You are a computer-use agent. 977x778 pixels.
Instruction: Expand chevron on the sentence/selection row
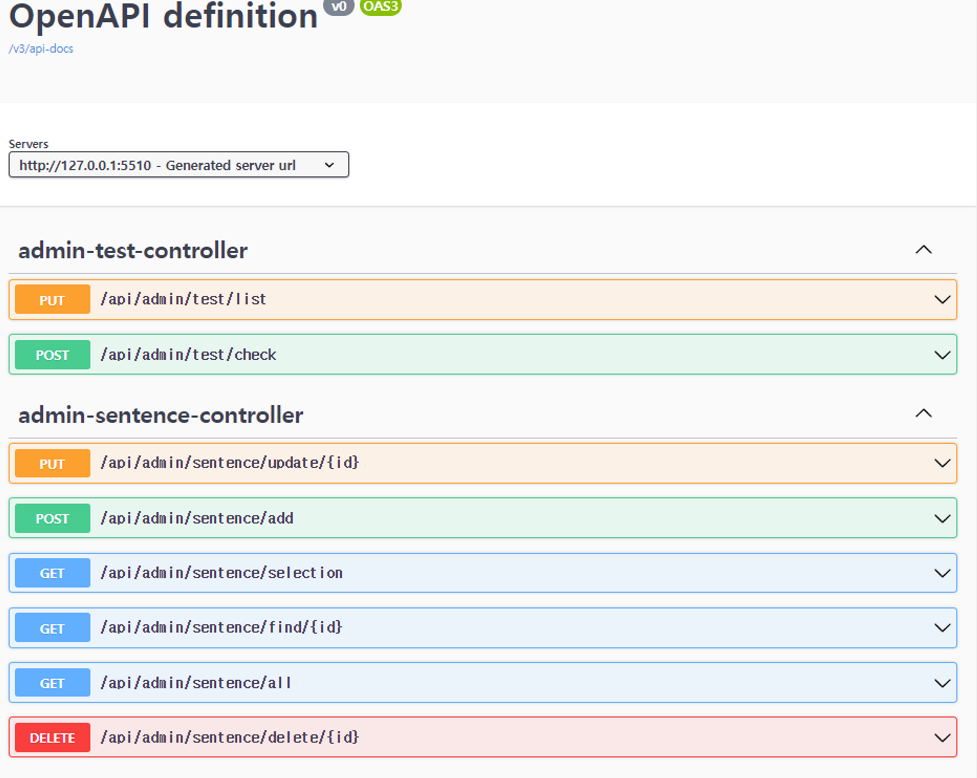pyautogui.click(x=942, y=573)
